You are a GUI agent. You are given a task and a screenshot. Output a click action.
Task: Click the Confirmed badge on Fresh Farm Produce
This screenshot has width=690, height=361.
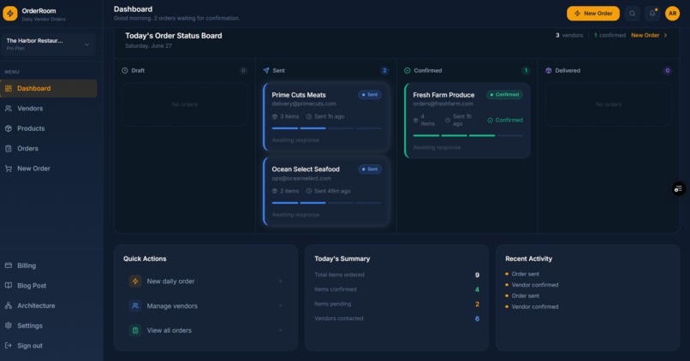coord(504,95)
